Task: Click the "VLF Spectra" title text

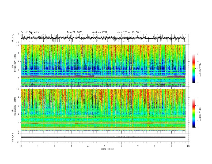Action: (x=30, y=32)
